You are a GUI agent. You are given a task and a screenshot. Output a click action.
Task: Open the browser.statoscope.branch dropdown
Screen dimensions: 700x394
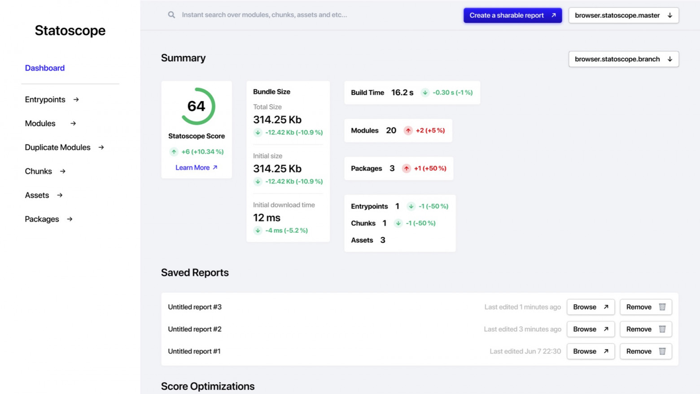623,59
